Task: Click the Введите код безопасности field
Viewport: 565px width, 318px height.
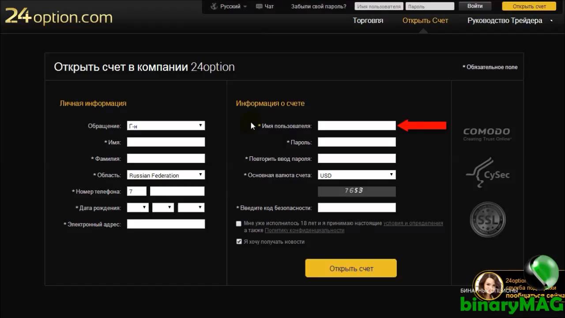Action: click(x=357, y=208)
